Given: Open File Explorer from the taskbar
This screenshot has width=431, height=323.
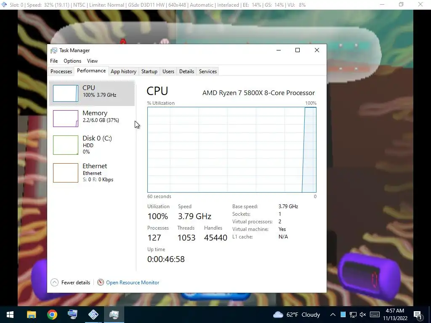Looking at the screenshot, I should (x=31, y=315).
